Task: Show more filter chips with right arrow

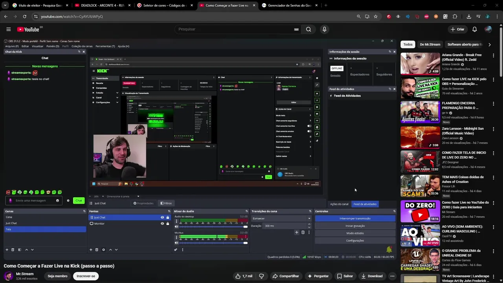Action: click(489, 44)
